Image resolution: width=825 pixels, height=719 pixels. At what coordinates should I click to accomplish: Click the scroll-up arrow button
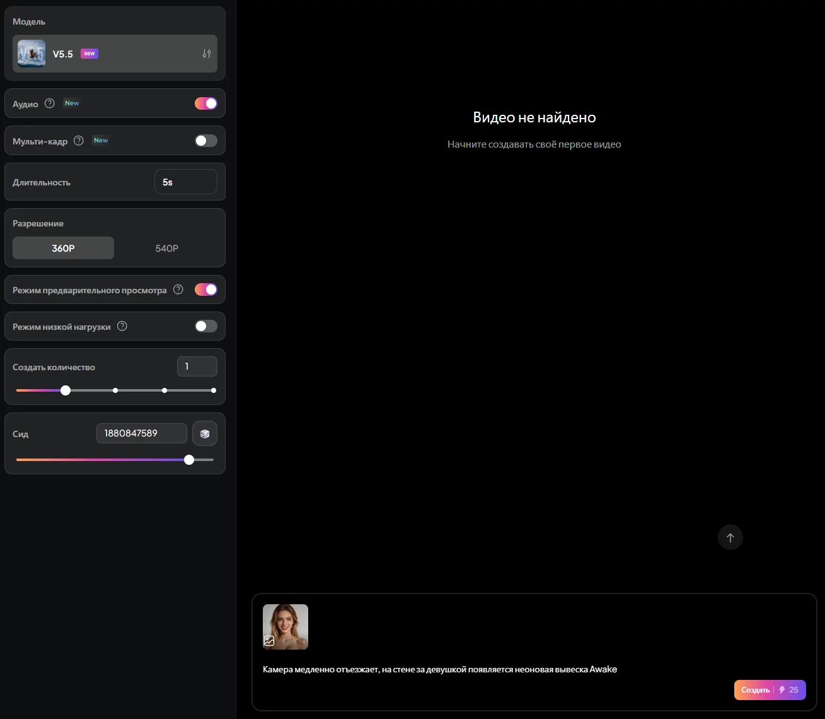pyautogui.click(x=730, y=538)
